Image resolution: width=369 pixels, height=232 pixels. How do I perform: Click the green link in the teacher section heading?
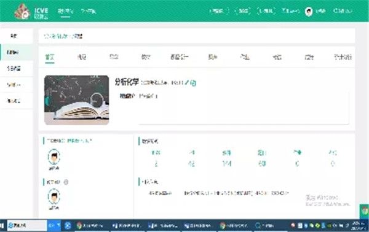[x=79, y=141]
